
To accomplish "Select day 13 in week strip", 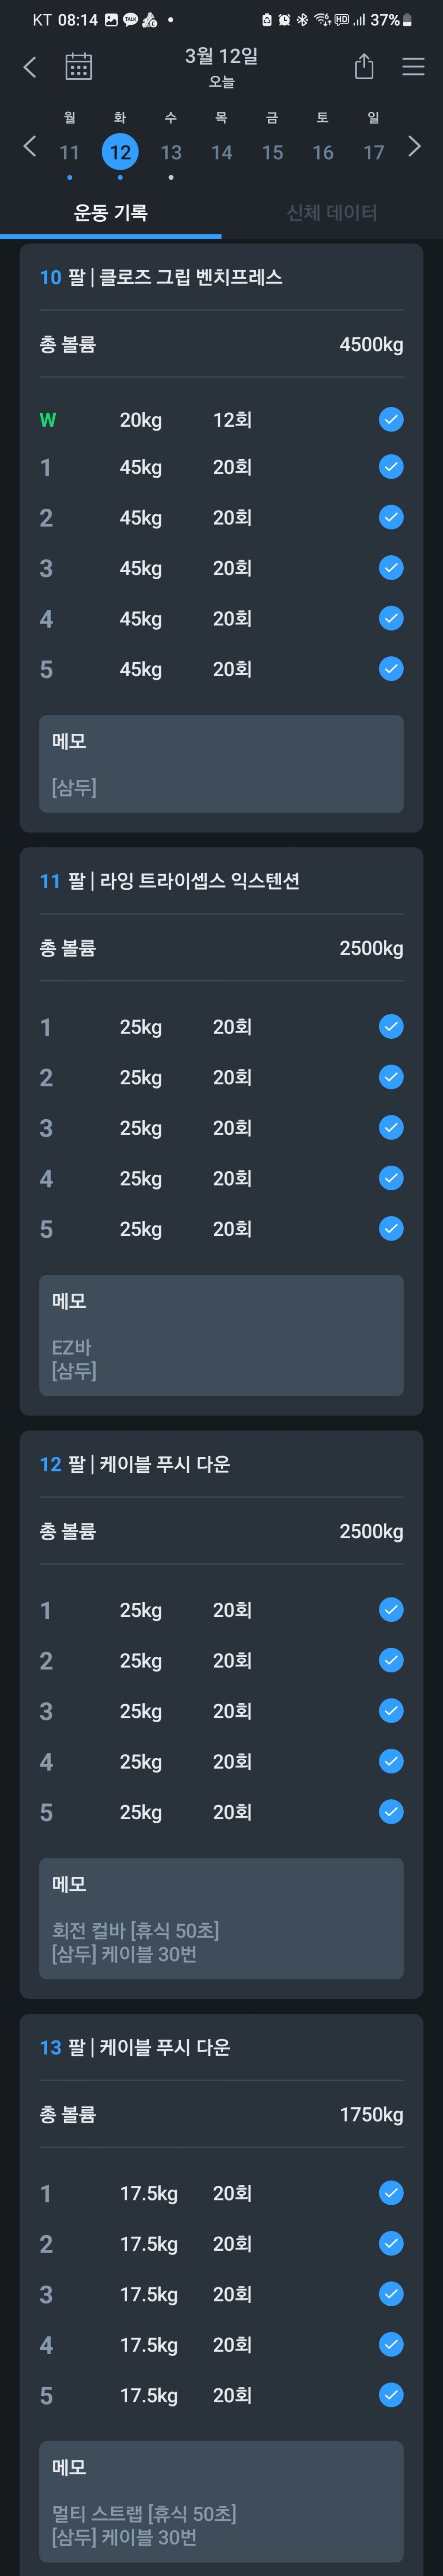I will (170, 152).
